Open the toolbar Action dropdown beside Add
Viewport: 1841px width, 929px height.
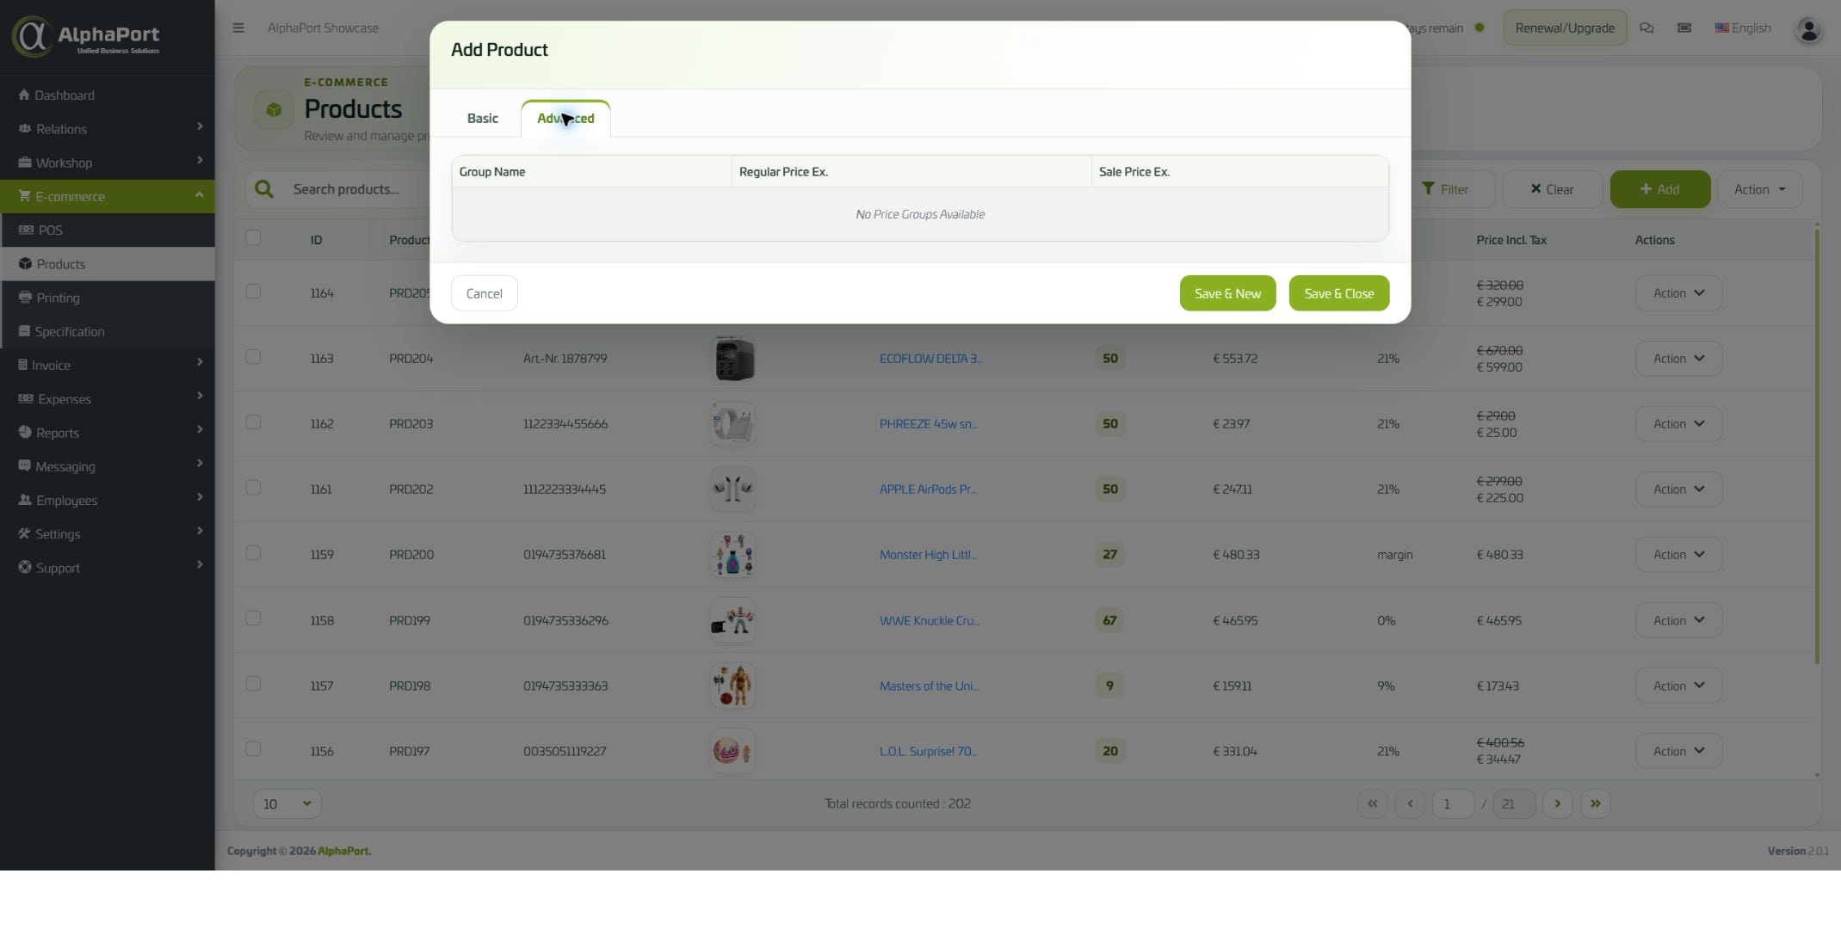(1759, 189)
